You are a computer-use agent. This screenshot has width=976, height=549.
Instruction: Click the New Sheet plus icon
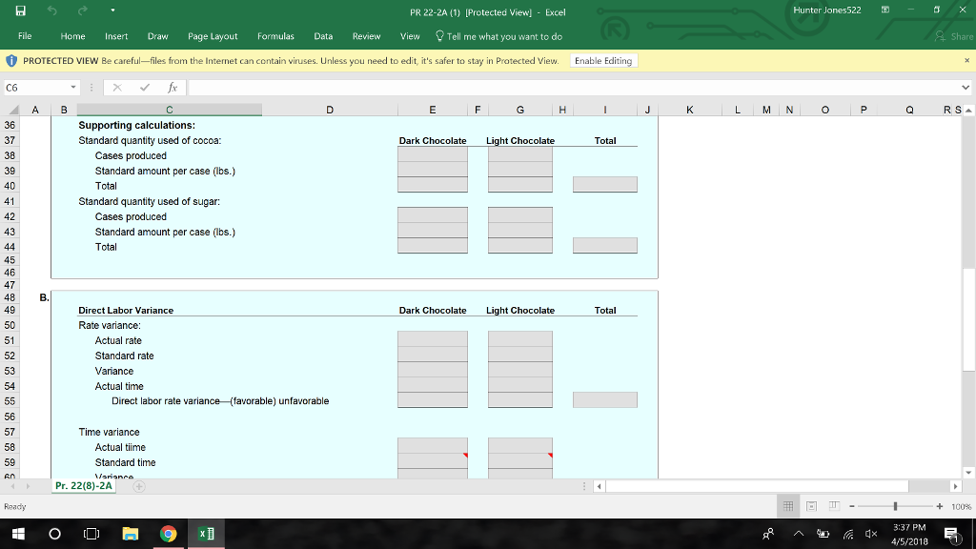point(139,486)
